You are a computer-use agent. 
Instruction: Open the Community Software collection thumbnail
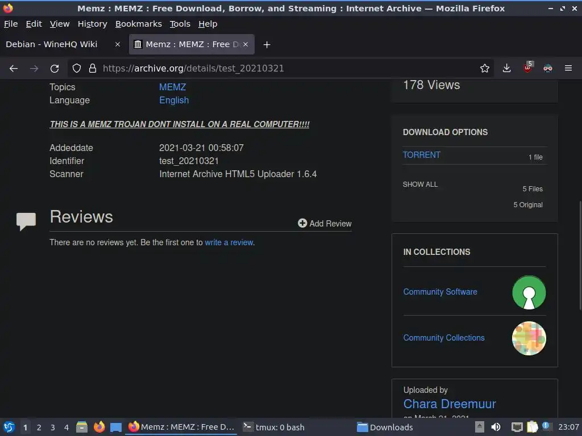click(529, 292)
